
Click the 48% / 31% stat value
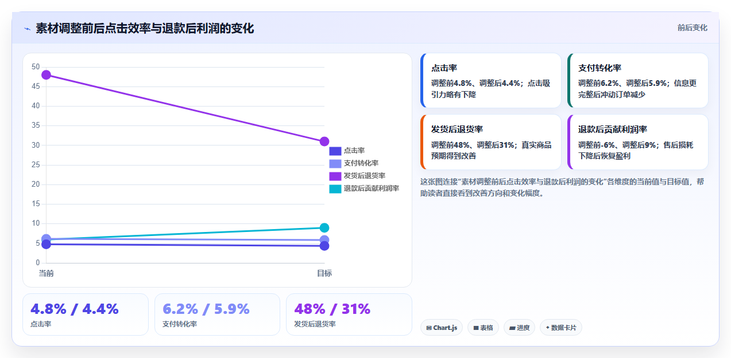(x=332, y=309)
